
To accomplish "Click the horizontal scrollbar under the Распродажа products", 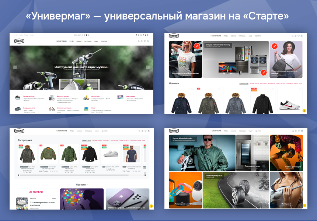I will click(x=74, y=175).
